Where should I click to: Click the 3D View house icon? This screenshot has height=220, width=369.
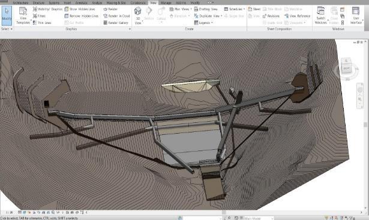[138, 11]
